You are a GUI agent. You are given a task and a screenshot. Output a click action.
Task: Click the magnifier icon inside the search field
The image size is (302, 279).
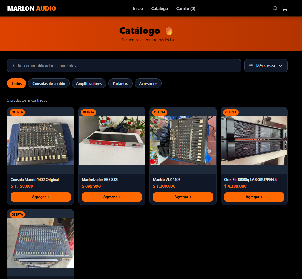(12, 66)
